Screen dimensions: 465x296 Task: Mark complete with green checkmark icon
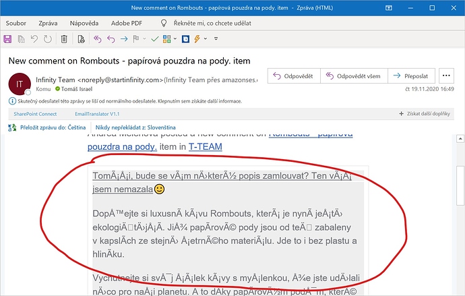tap(155, 39)
